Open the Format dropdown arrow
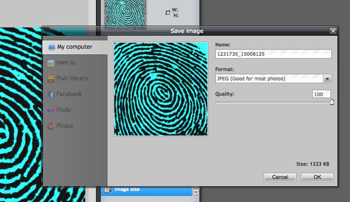The width and height of the screenshot is (350, 202). tap(327, 78)
